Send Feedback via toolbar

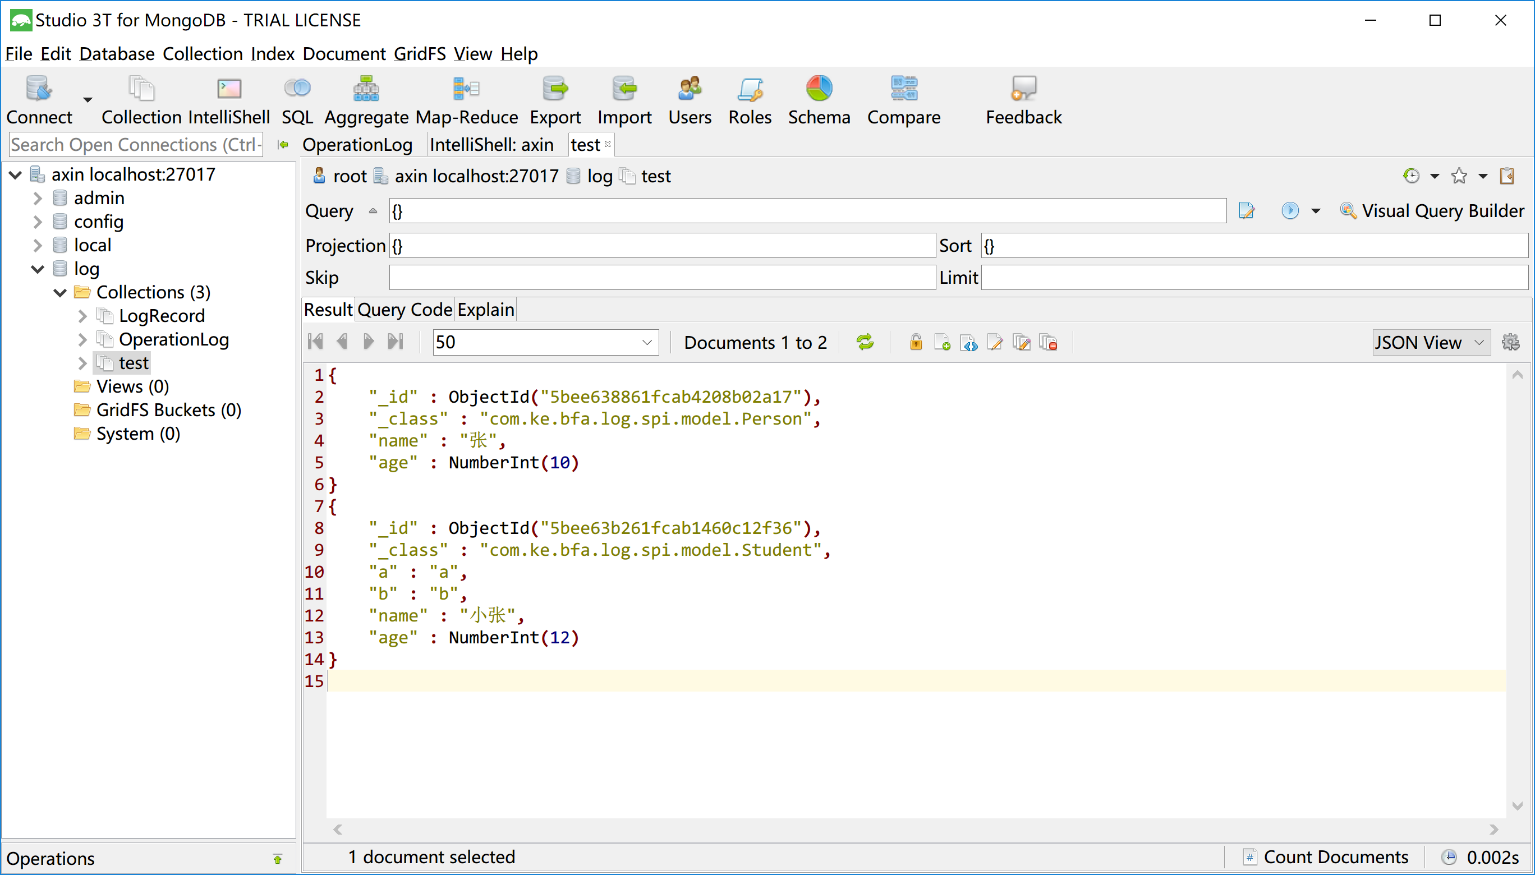point(1023,100)
